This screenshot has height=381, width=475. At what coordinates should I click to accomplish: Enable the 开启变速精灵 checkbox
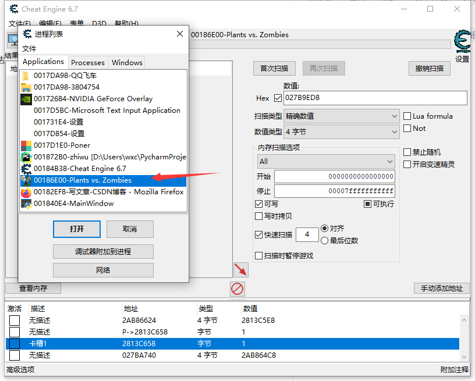click(x=407, y=164)
